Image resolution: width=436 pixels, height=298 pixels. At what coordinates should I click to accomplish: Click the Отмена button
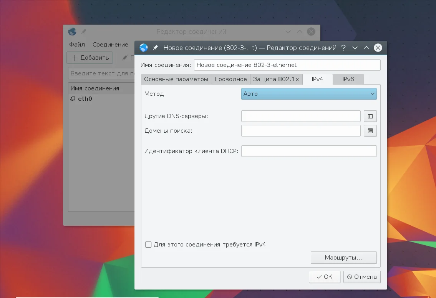362,277
